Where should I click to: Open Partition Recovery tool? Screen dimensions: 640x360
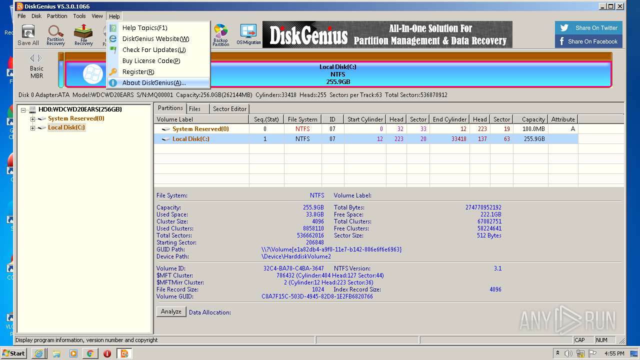click(55, 35)
